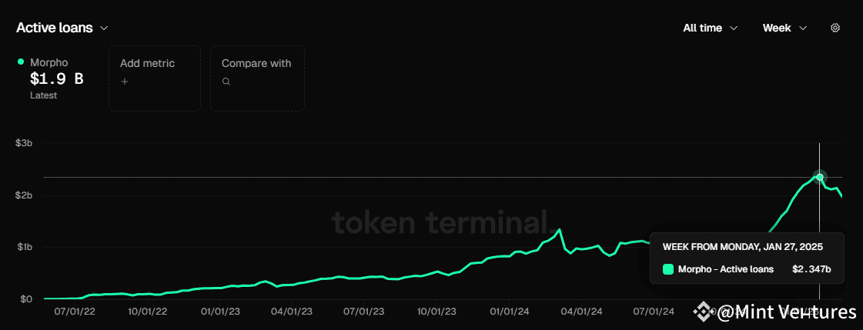Open the chart settings gear icon

835,28
